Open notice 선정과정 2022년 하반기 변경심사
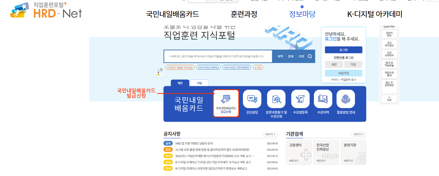The width and height of the screenshot is (439, 176). click(x=211, y=168)
